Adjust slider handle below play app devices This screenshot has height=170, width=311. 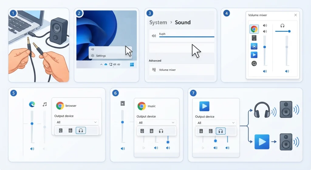point(215,141)
